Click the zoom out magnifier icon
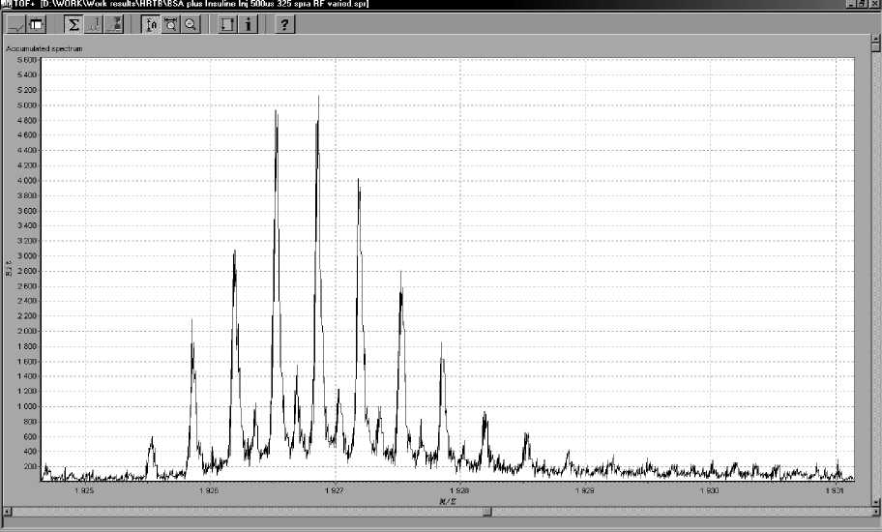The height and width of the screenshot is (532, 882). tap(191, 24)
